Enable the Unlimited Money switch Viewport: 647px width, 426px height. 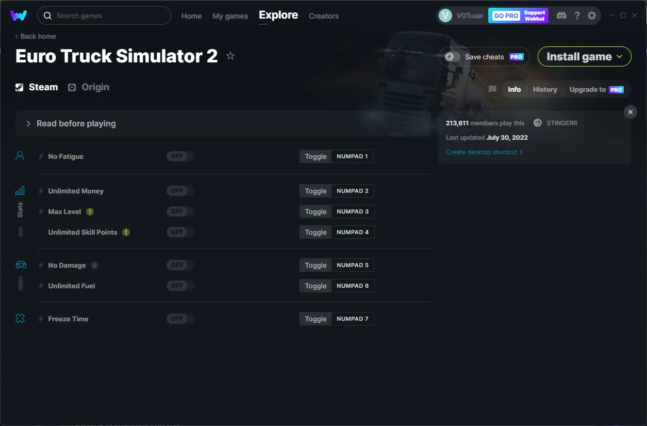[x=180, y=191]
